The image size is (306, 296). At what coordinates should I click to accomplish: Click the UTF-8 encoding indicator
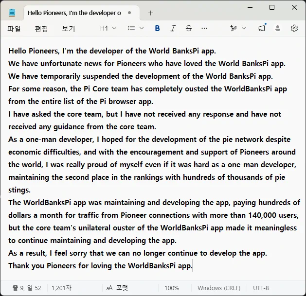[261, 288]
